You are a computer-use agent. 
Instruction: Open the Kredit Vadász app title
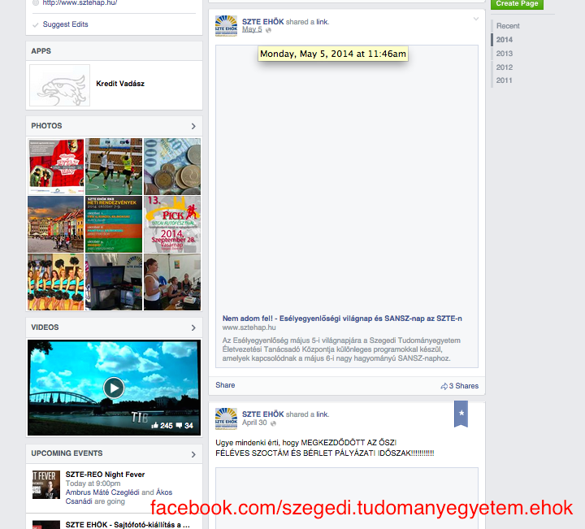click(120, 84)
